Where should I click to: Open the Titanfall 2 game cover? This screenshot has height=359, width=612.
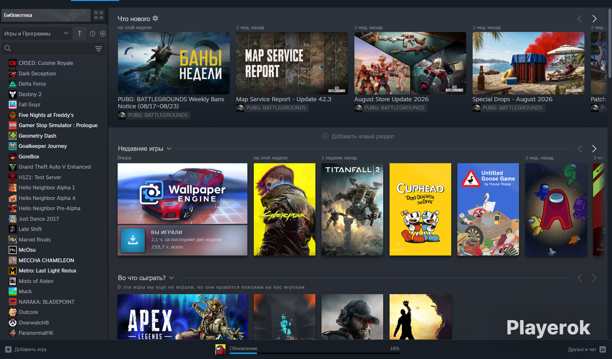(352, 209)
